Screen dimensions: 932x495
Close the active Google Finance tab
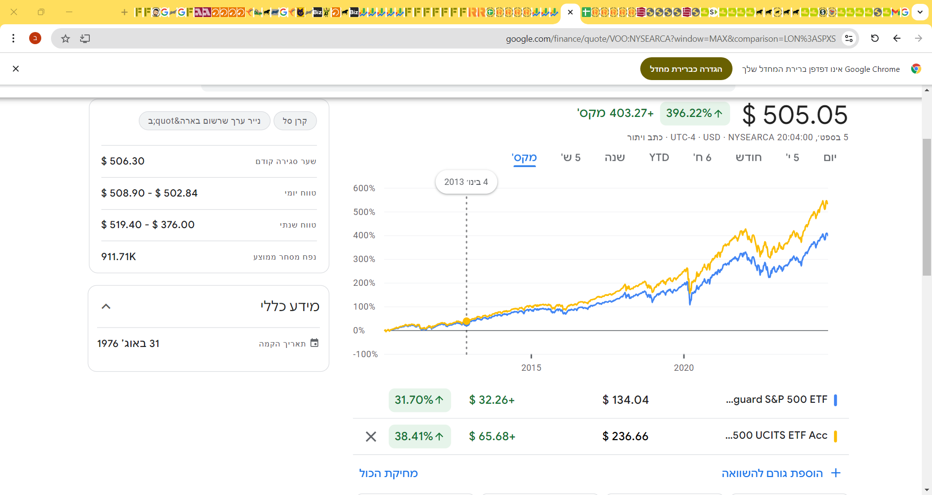[570, 12]
